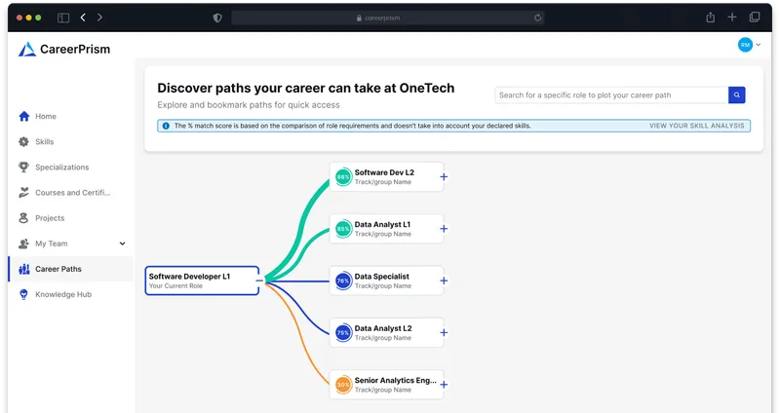780x413 pixels.
Task: Expand the Senior Analytics Eng node
Action: click(x=444, y=384)
